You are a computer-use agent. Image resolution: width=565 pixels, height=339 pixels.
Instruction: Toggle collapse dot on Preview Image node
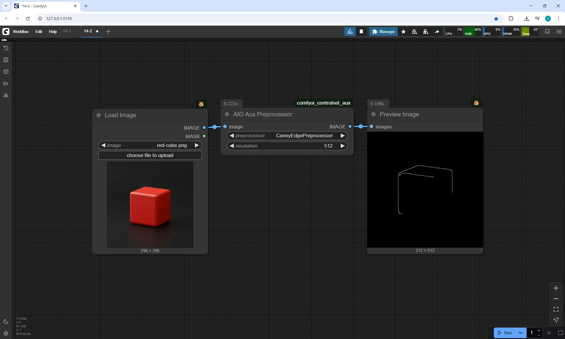374,114
